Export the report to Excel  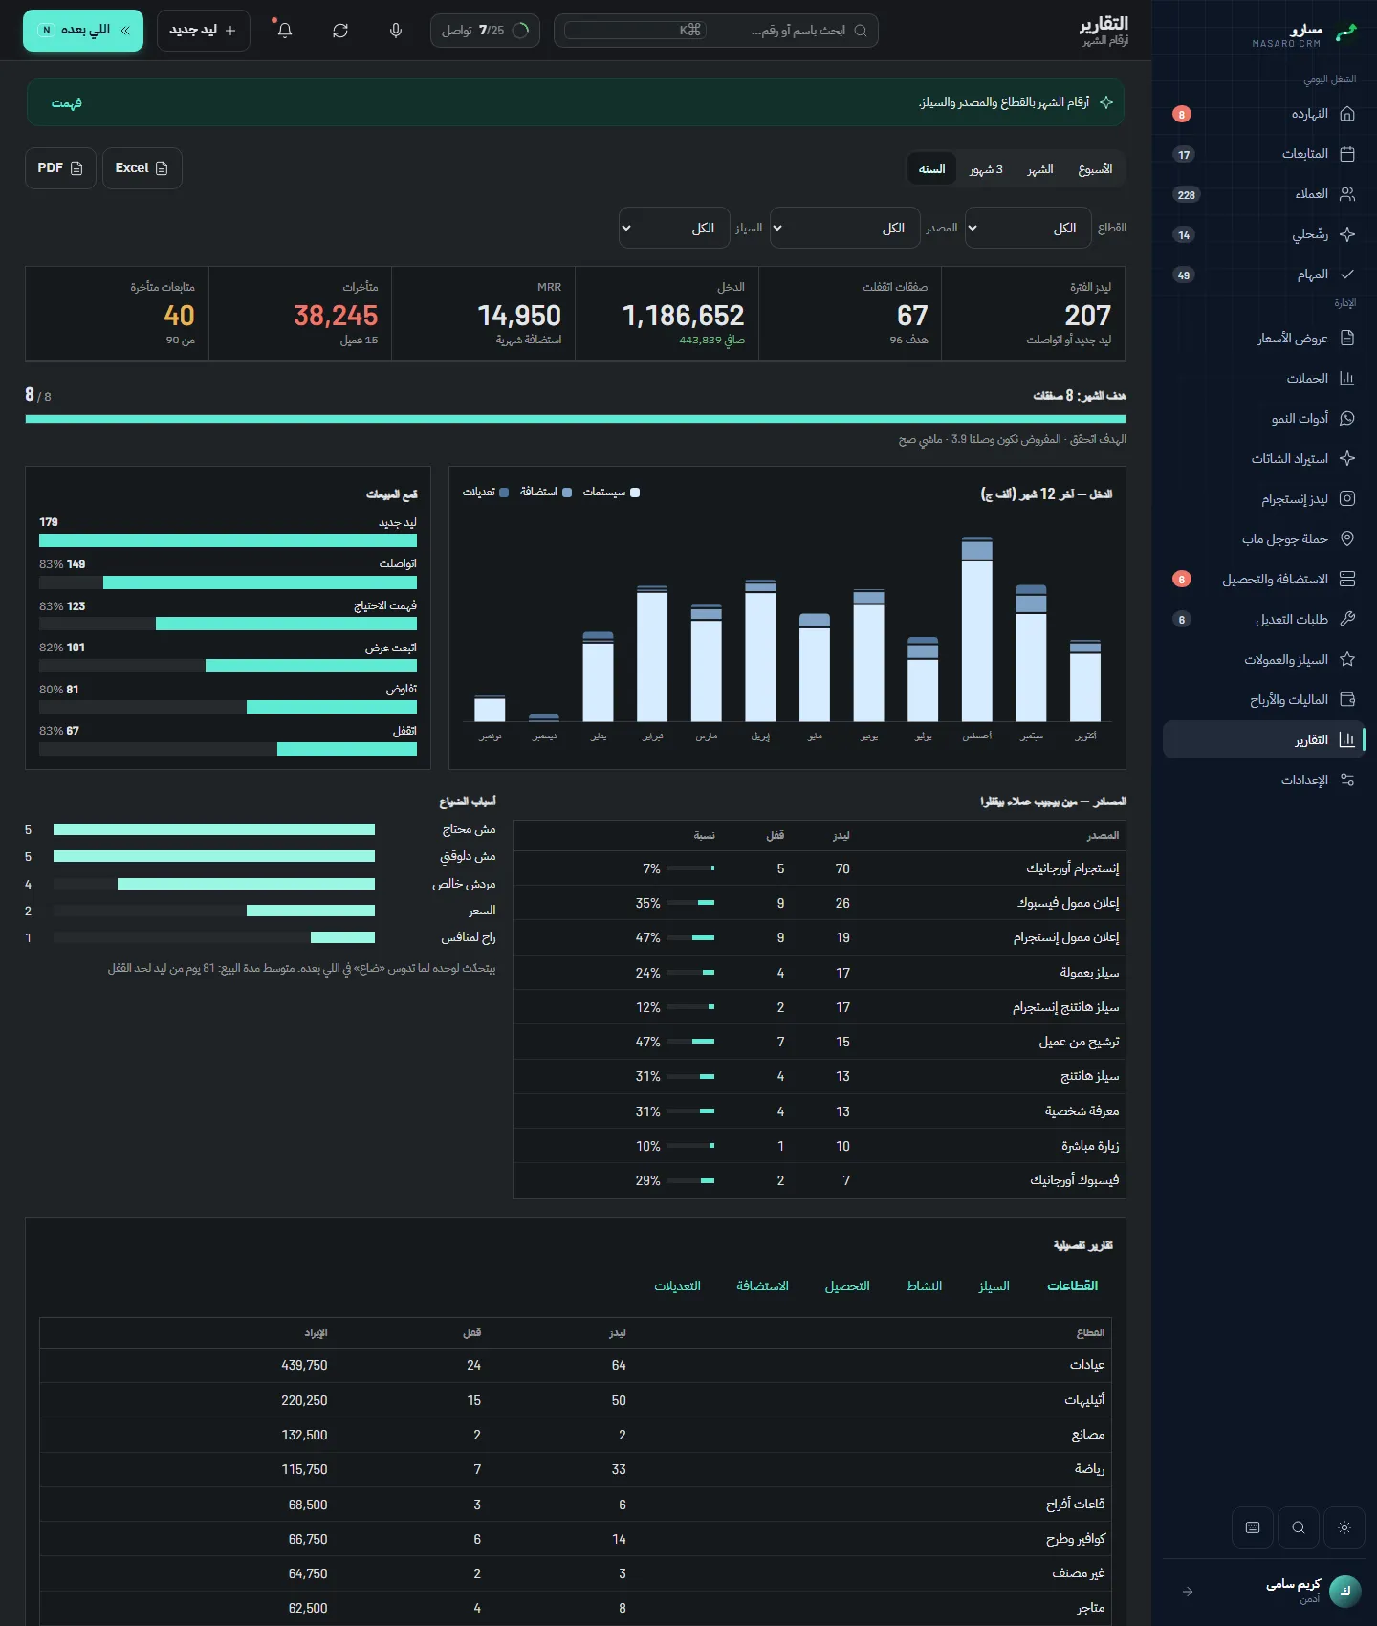pyautogui.click(x=142, y=168)
